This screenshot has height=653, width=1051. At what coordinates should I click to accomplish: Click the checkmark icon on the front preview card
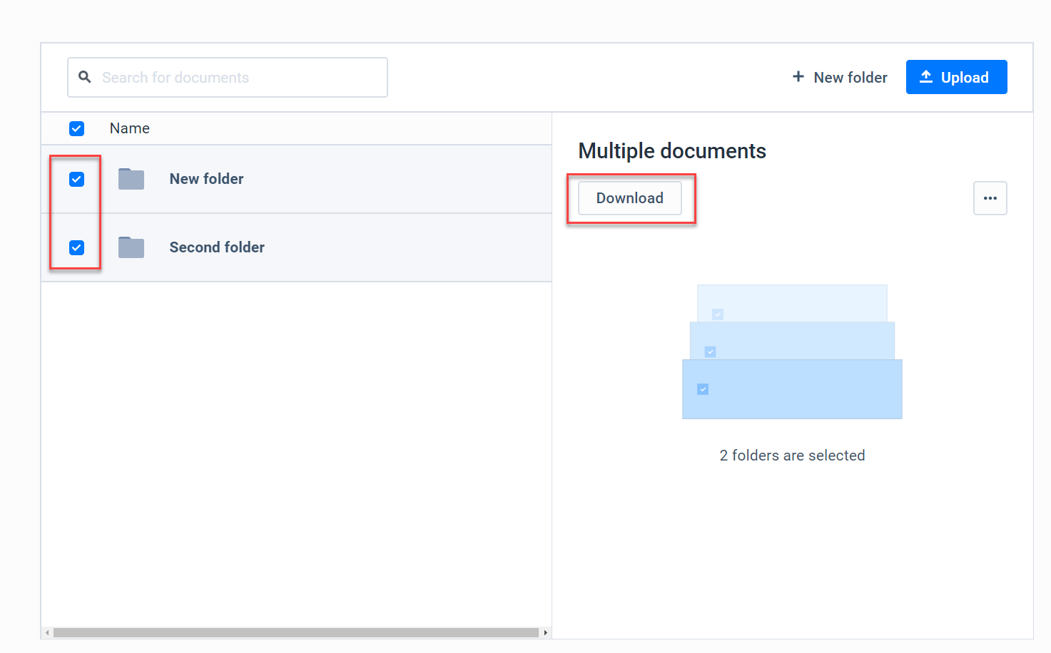point(702,389)
